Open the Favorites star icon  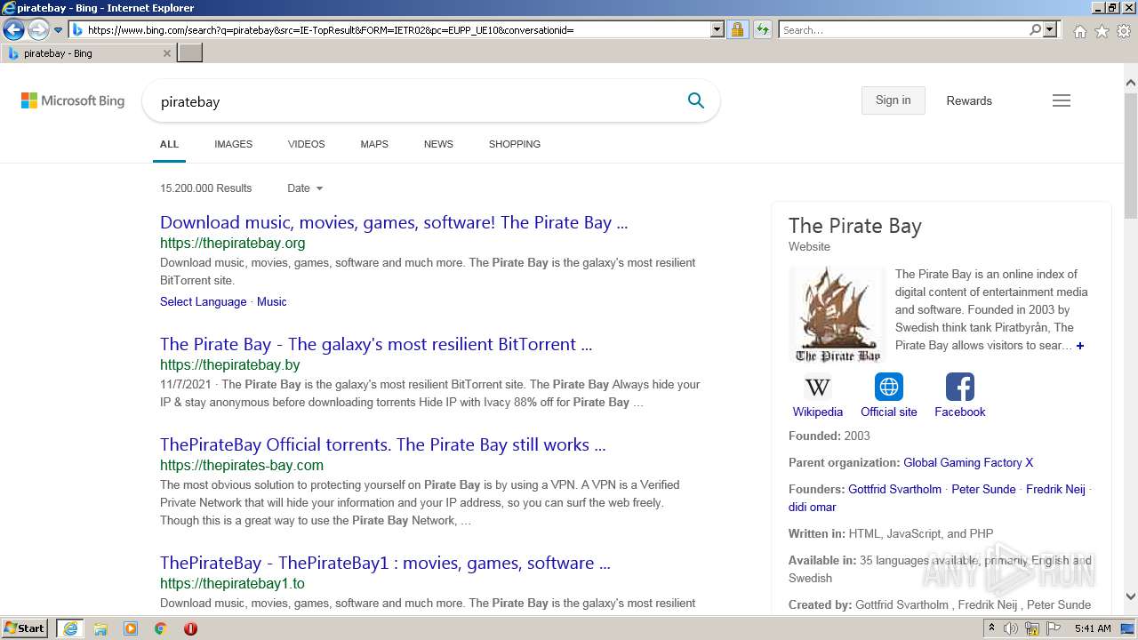(x=1102, y=31)
